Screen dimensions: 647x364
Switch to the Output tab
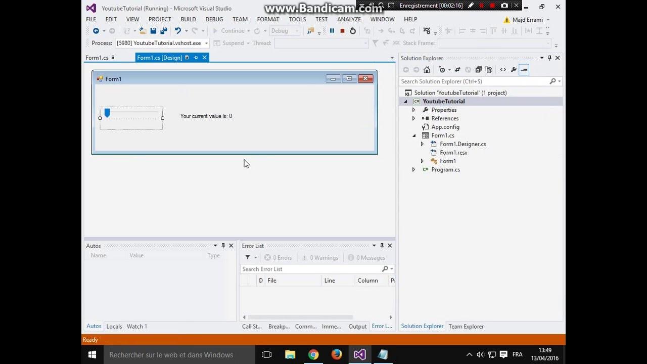[x=357, y=327]
